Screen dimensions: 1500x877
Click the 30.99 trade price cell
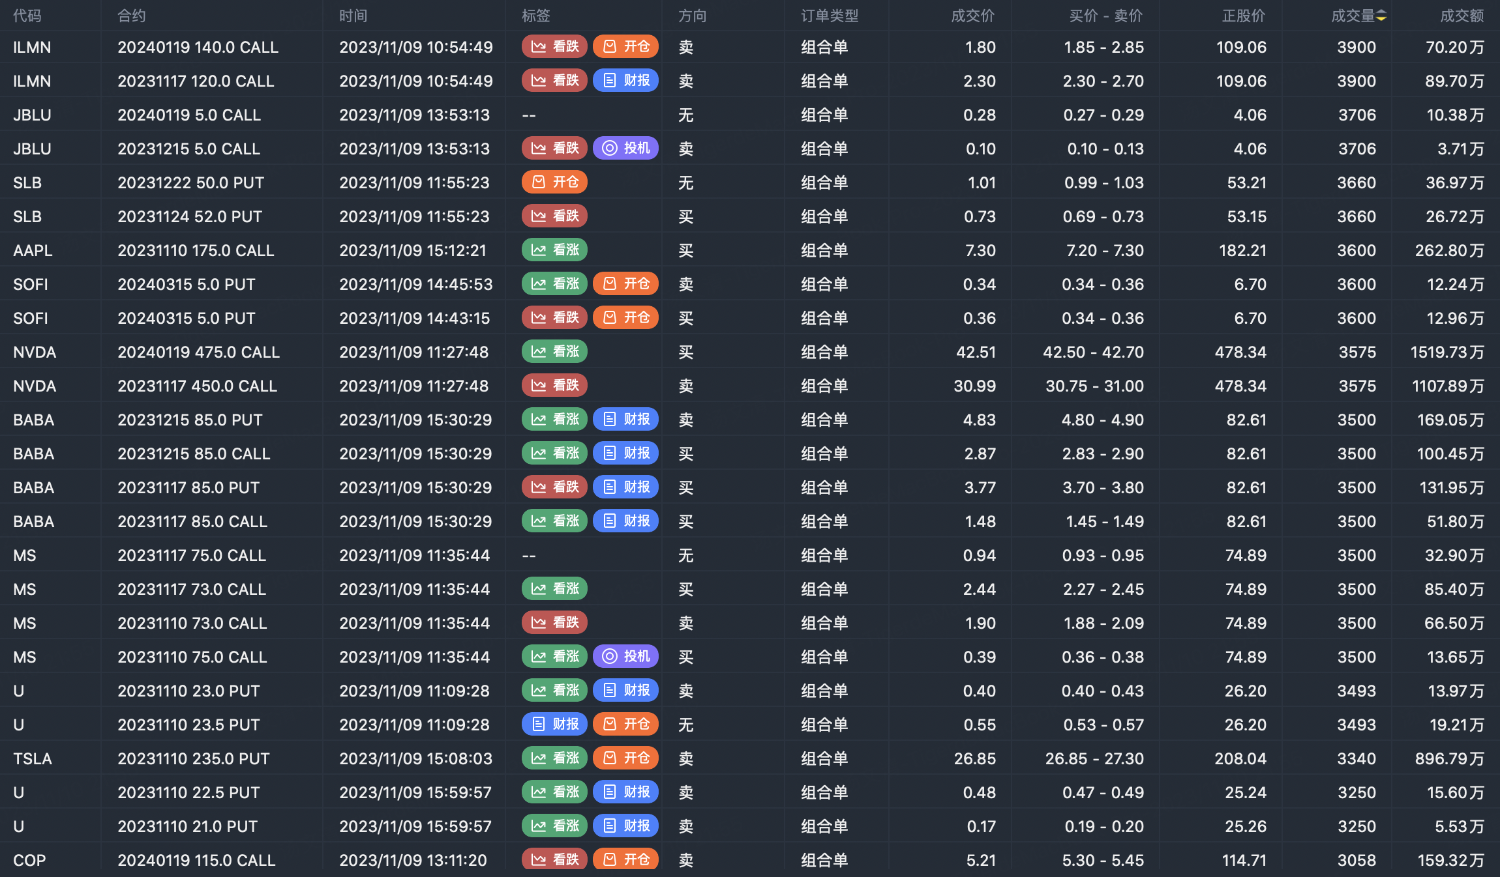(x=974, y=386)
